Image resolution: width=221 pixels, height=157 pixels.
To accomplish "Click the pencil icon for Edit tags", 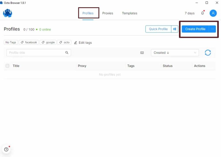I will click(x=76, y=43).
